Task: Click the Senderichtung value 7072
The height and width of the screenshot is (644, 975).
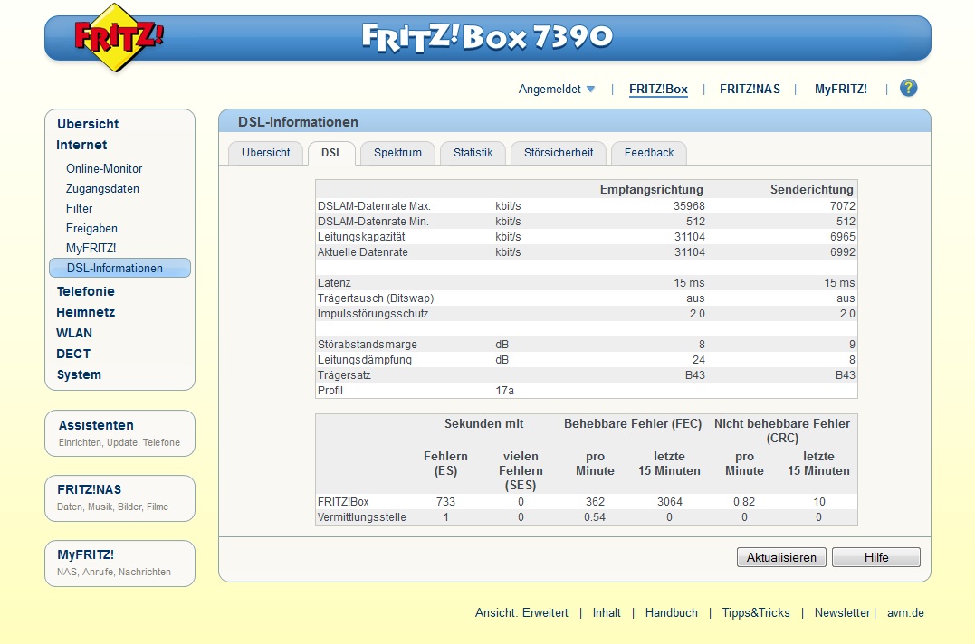Action: pos(843,205)
